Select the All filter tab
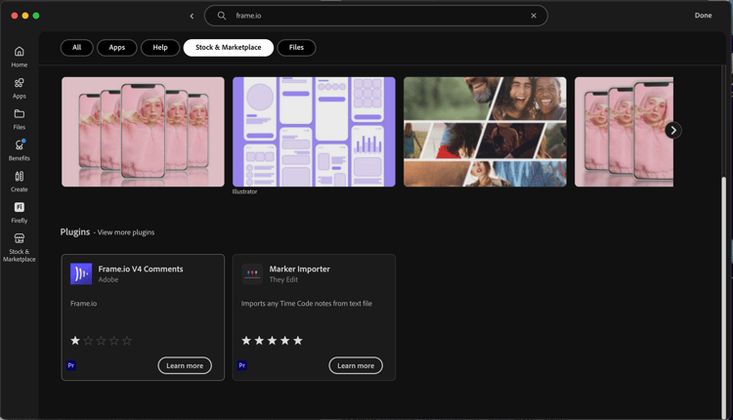 pos(76,48)
